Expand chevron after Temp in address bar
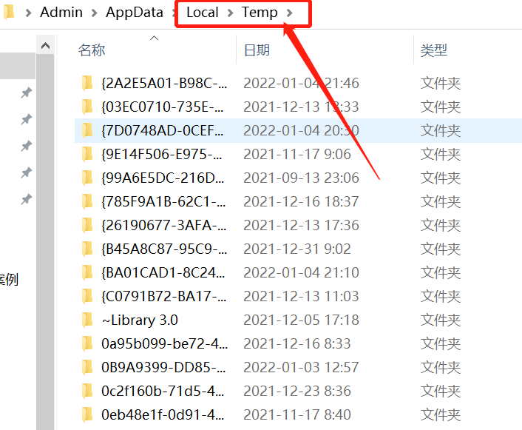Screen dimensions: 522x430 pyautogui.click(x=289, y=13)
